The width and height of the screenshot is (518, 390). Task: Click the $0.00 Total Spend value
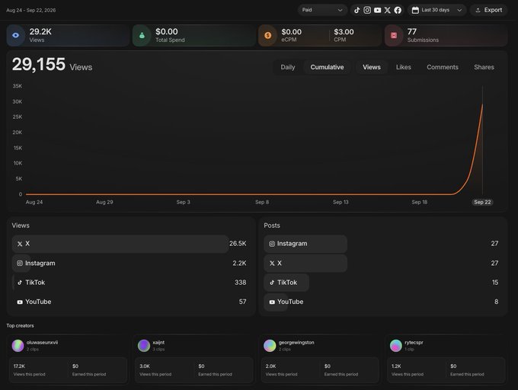point(167,32)
